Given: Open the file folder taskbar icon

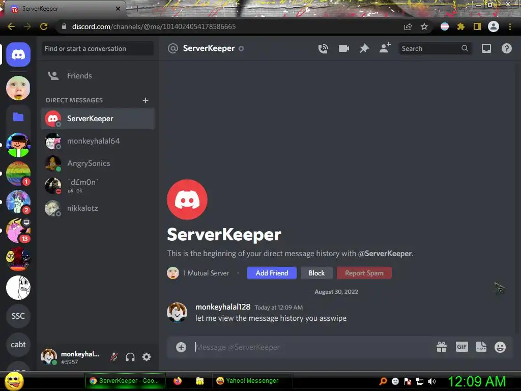Looking at the screenshot, I should click(199, 381).
